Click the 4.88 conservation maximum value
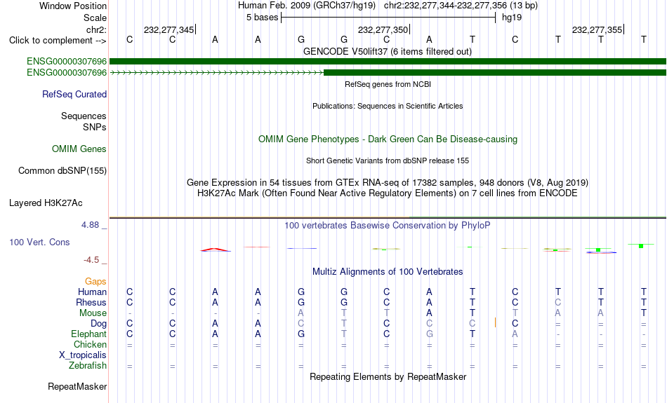Screen dimensions: 667x403 [91, 225]
